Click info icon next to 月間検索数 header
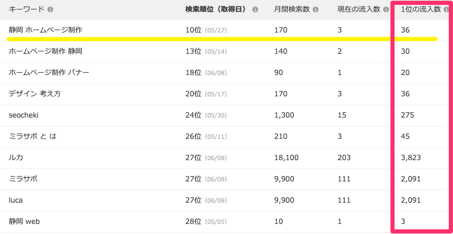 316,9
